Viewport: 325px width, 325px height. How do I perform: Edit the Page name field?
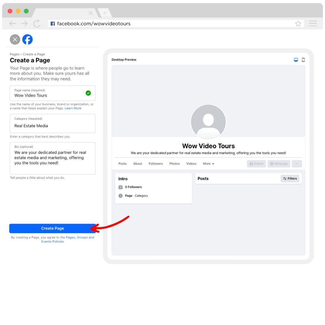pyautogui.click(x=52, y=93)
